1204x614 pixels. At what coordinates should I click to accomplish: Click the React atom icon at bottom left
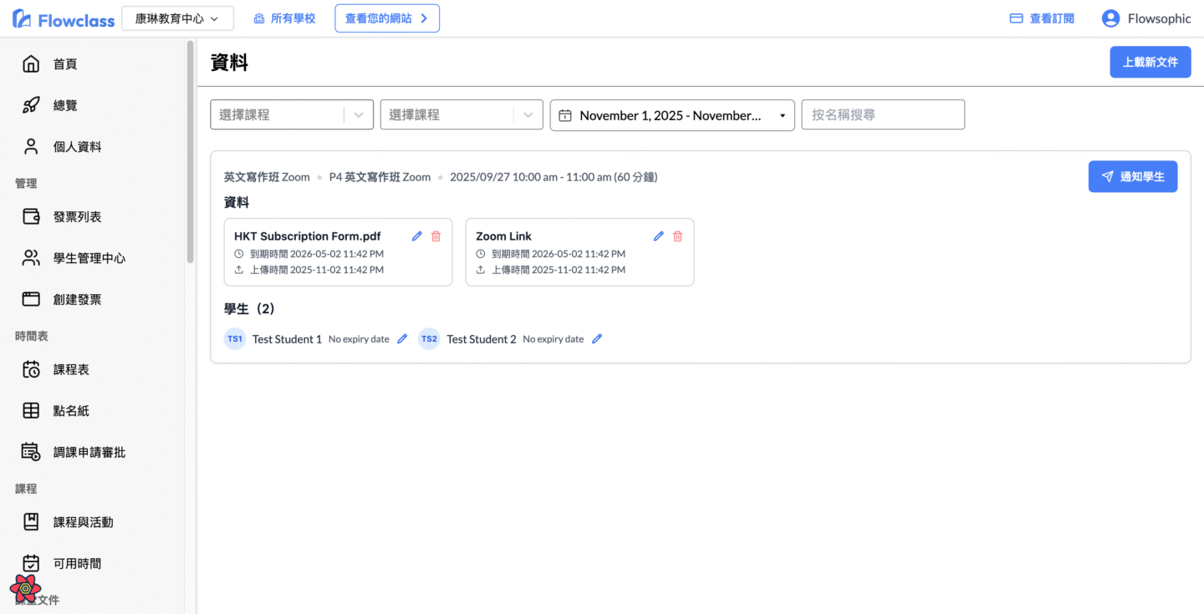click(26, 588)
